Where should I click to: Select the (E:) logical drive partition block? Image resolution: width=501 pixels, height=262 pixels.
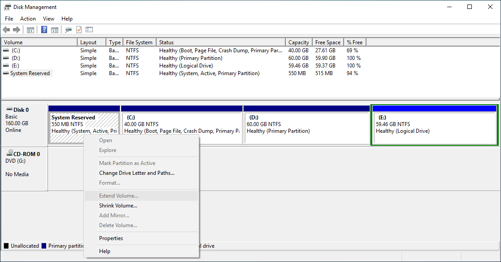coord(434,127)
